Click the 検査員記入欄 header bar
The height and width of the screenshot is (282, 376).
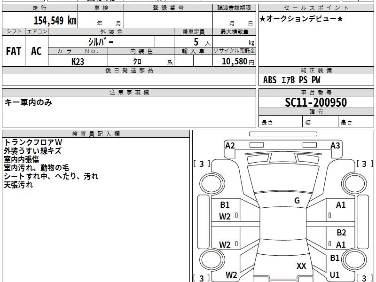[96, 134]
